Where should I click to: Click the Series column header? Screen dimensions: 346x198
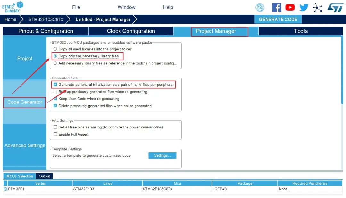[40, 183]
